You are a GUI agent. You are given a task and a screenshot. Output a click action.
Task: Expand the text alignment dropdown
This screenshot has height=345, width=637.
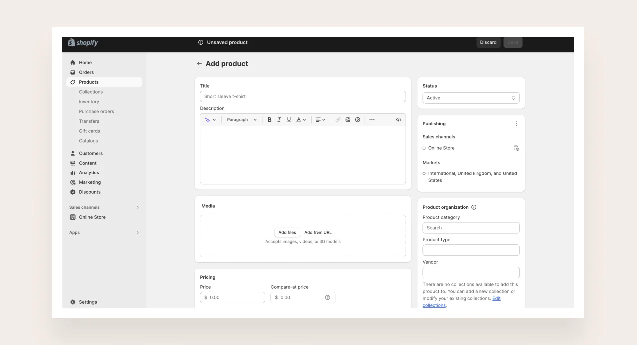[x=320, y=120]
